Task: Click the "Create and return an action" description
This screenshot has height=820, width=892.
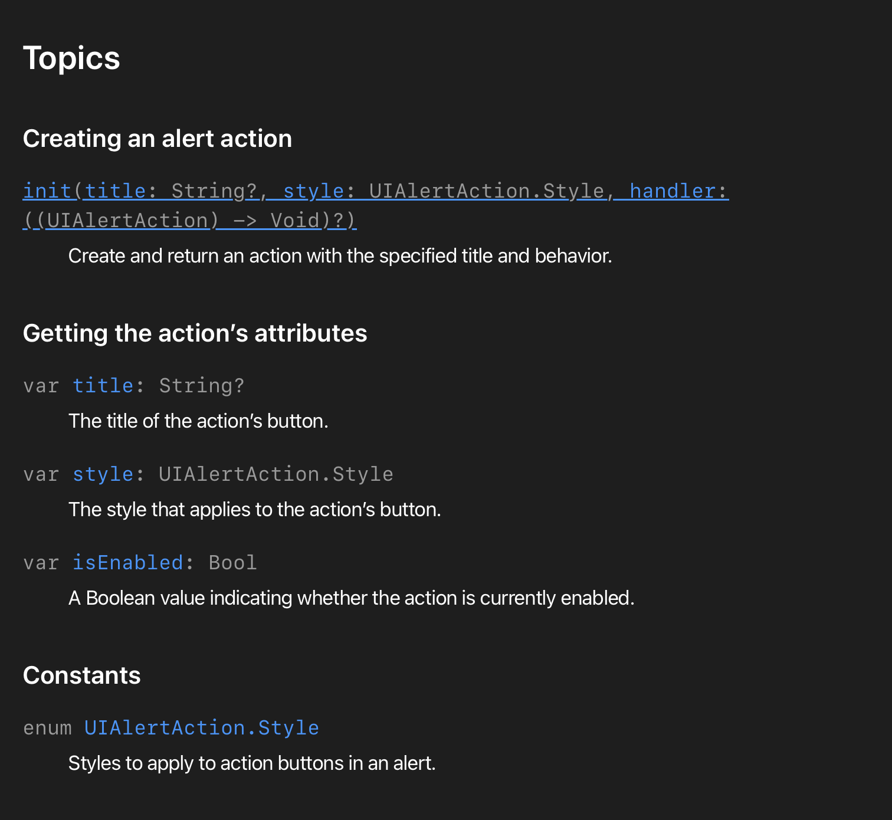Action: click(340, 256)
